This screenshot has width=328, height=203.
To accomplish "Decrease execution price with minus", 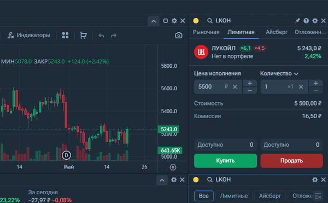I will point(250,90).
